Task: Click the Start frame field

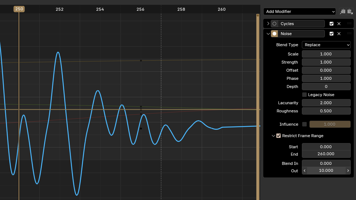Action: [x=326, y=147]
